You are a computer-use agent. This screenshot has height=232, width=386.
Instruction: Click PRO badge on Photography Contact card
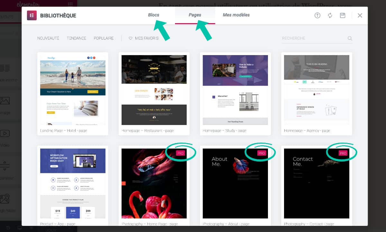(343, 153)
